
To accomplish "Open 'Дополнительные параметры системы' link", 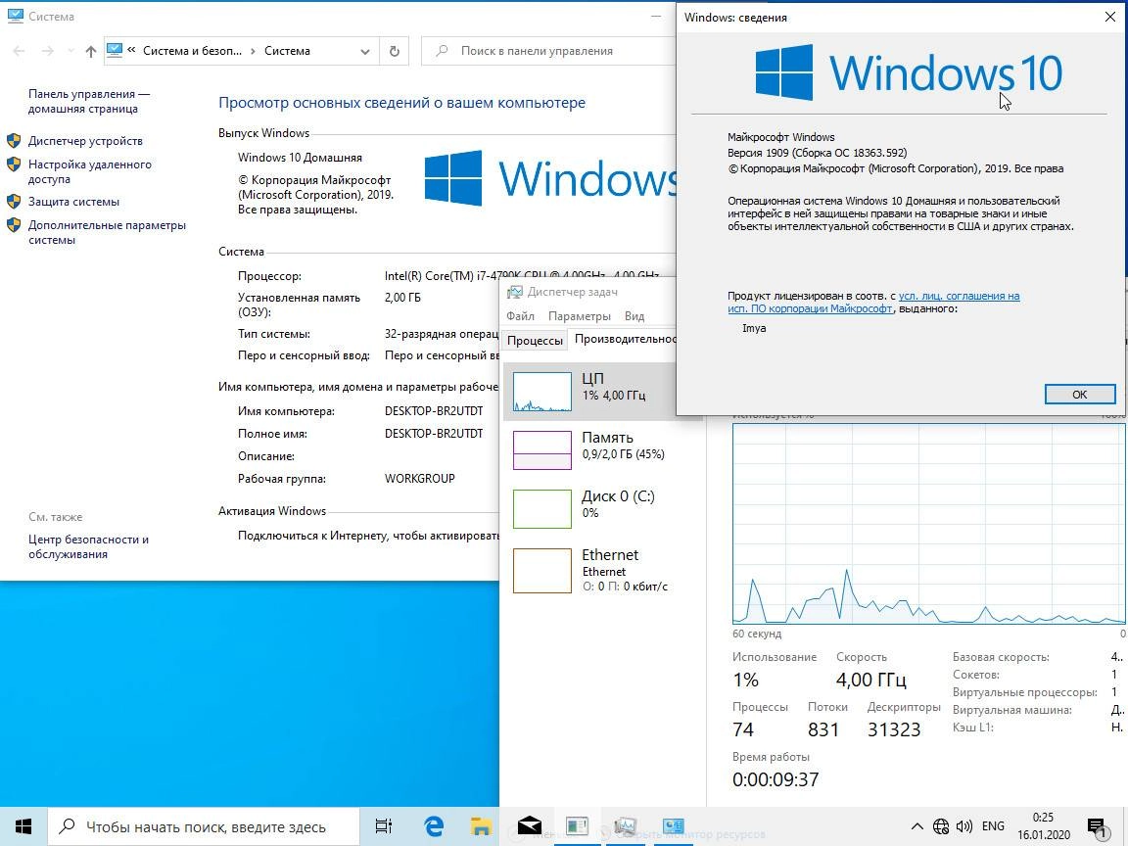I will coord(107,232).
